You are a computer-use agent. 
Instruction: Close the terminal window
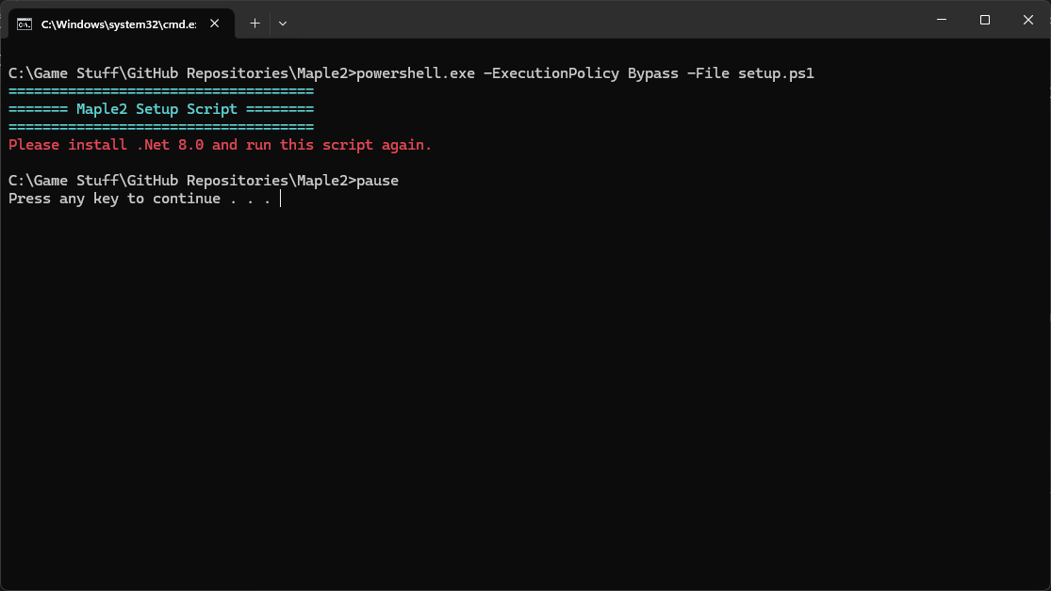pos(1028,20)
